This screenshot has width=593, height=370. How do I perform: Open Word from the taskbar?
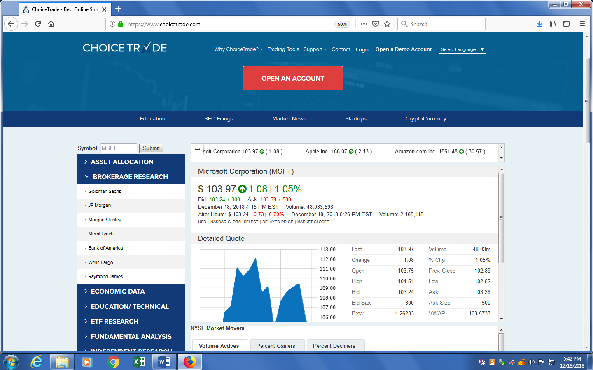pos(164,362)
